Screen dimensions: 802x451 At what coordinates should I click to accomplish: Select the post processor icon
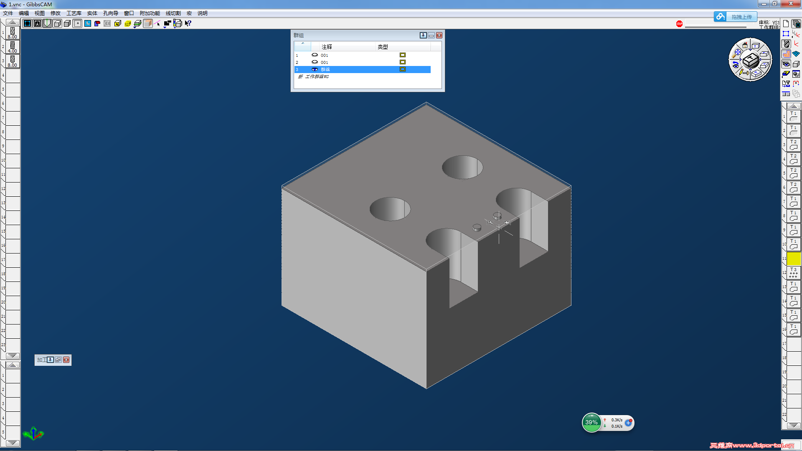[786, 84]
